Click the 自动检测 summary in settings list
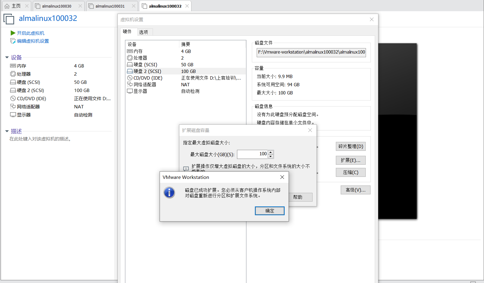This screenshot has height=283, width=484. (190, 91)
